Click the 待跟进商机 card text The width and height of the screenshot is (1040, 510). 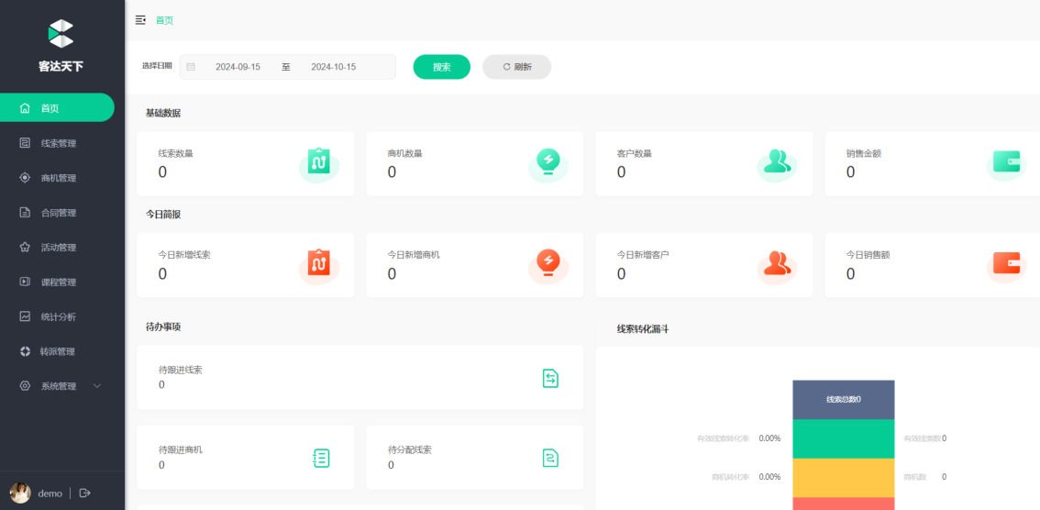coord(181,449)
